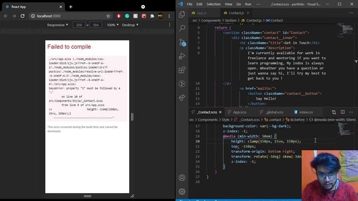Open the device toolbar more options menu
358x201 pixels.
(169, 25)
